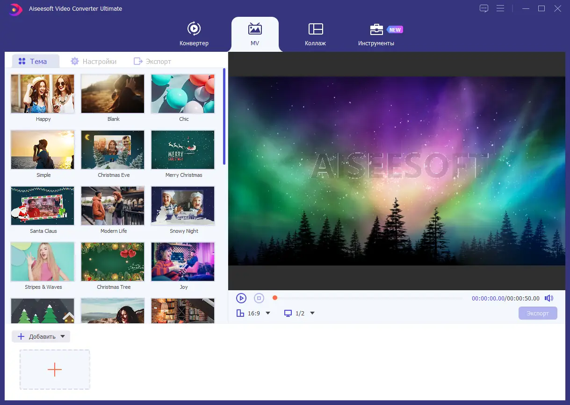Click the MV picture icon
Viewport: 570px width, 405px height.
coord(255,28)
